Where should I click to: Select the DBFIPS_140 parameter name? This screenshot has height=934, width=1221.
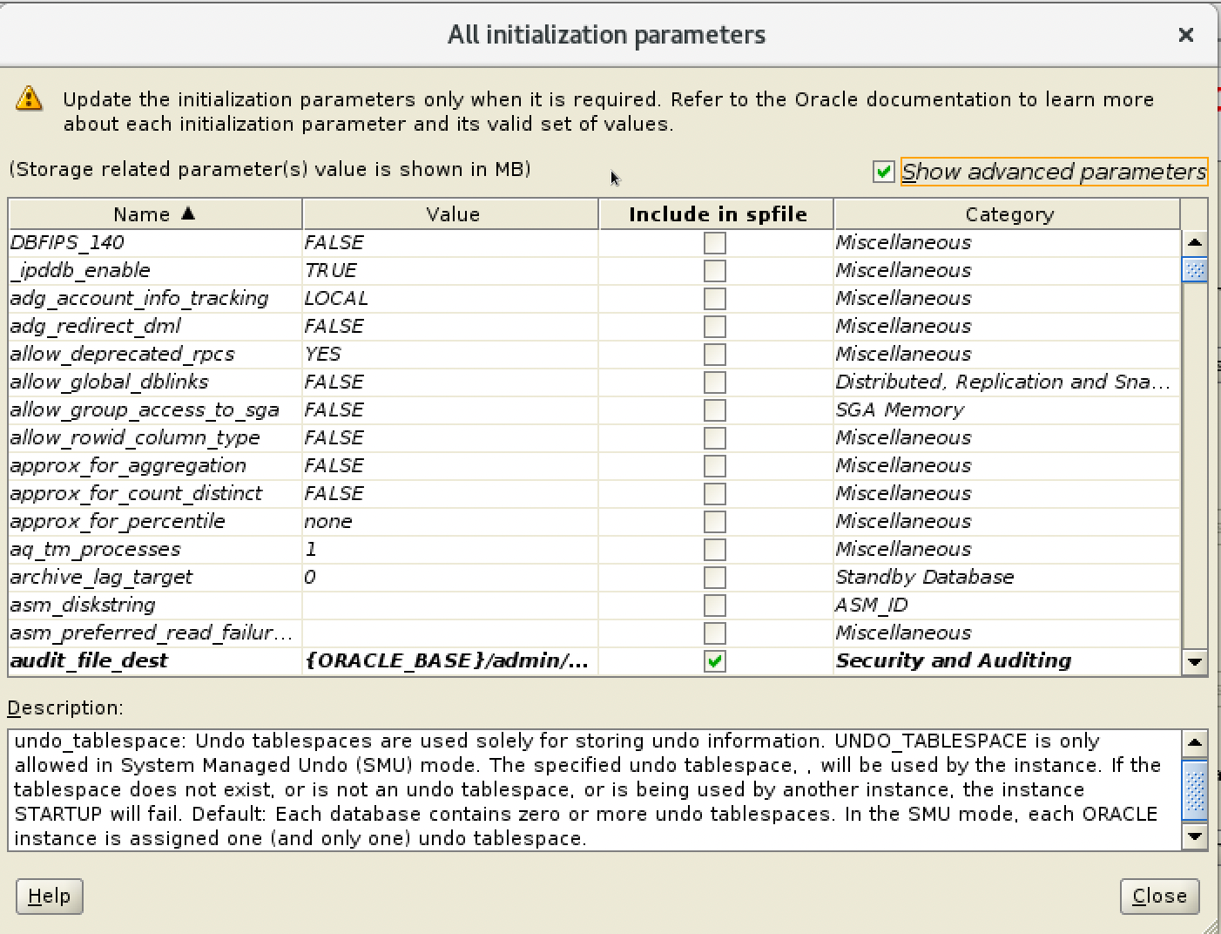(67, 242)
